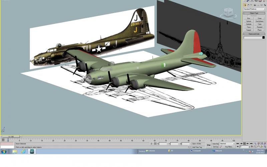This screenshot has height=167, width=267.
Task: Toggle the selection lock icon
Action: (x=152, y=144)
